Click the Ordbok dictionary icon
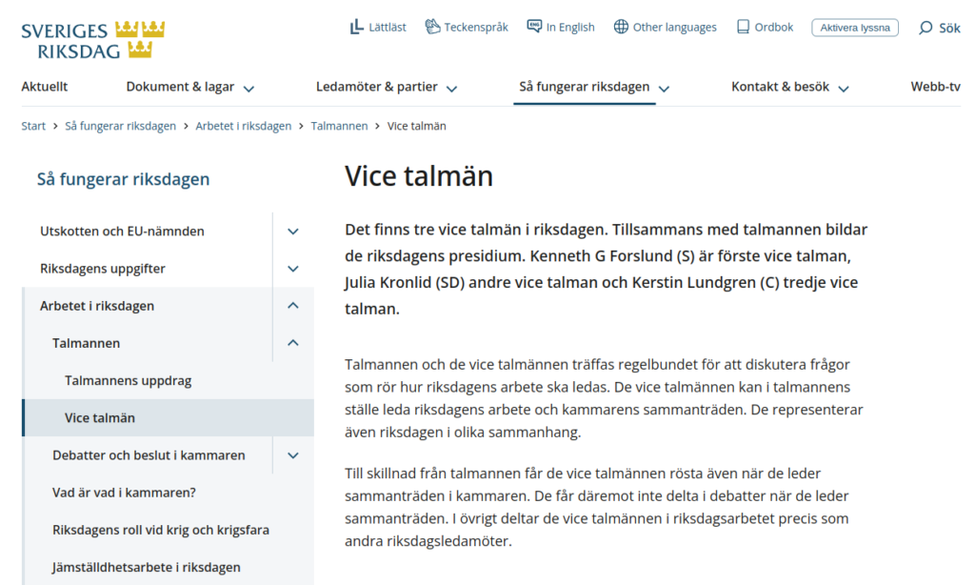 pyautogui.click(x=743, y=27)
